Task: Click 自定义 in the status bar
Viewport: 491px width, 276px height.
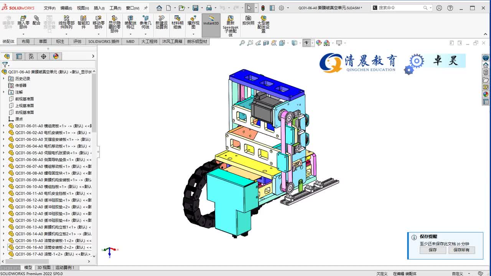Action: point(457,274)
